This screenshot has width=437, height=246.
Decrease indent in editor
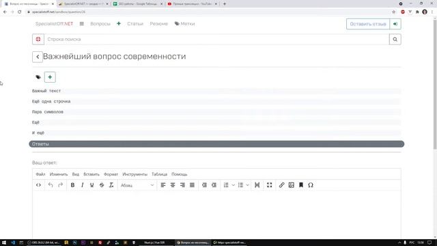204,185
